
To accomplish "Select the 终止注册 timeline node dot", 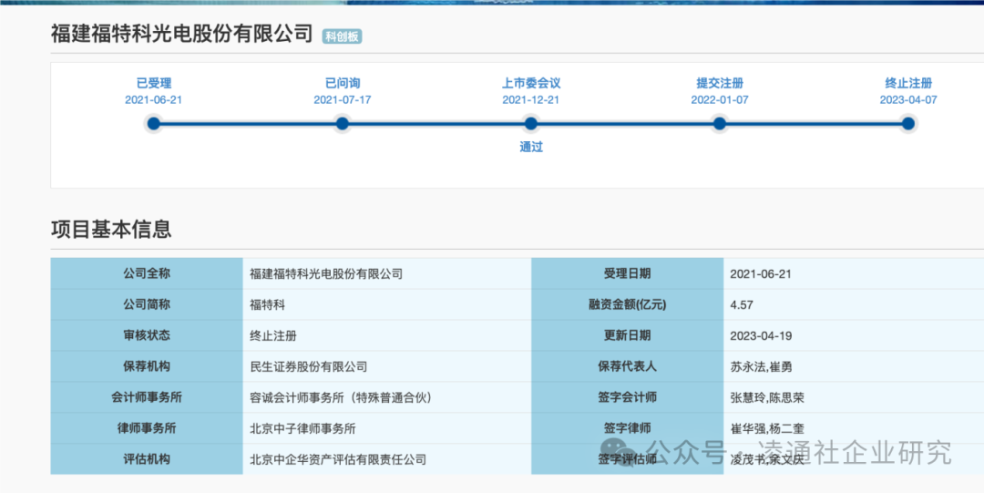I will (x=908, y=124).
